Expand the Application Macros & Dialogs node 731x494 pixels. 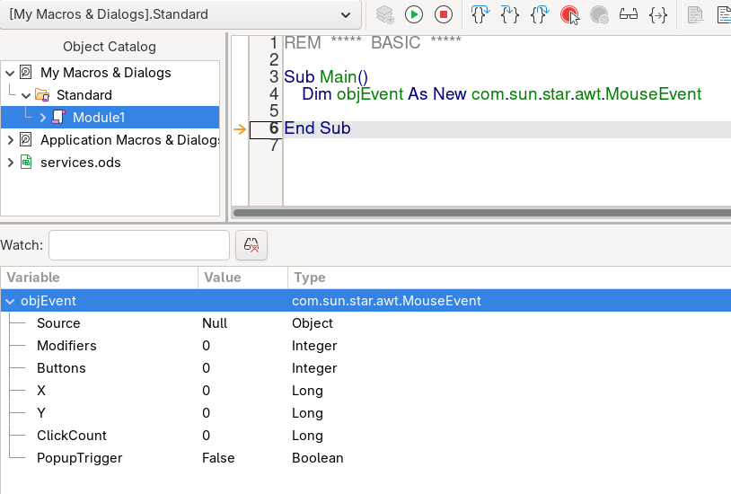pos(10,140)
